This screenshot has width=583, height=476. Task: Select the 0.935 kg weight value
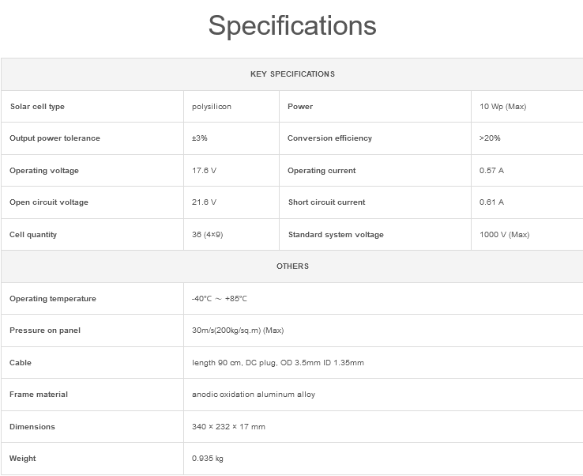point(208,458)
